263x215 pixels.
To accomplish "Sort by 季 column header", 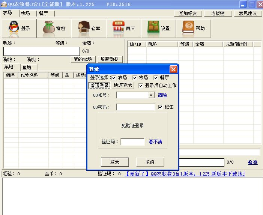I will click(68, 75).
